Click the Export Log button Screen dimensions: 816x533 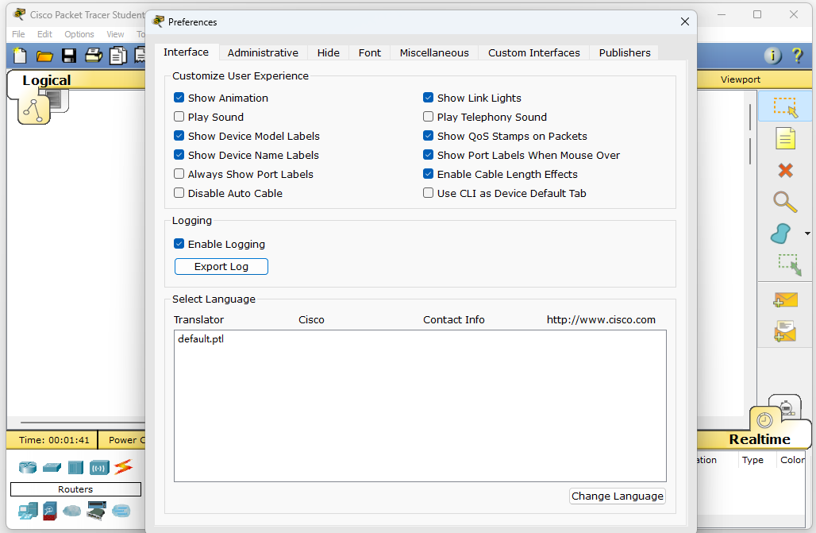pyautogui.click(x=221, y=267)
